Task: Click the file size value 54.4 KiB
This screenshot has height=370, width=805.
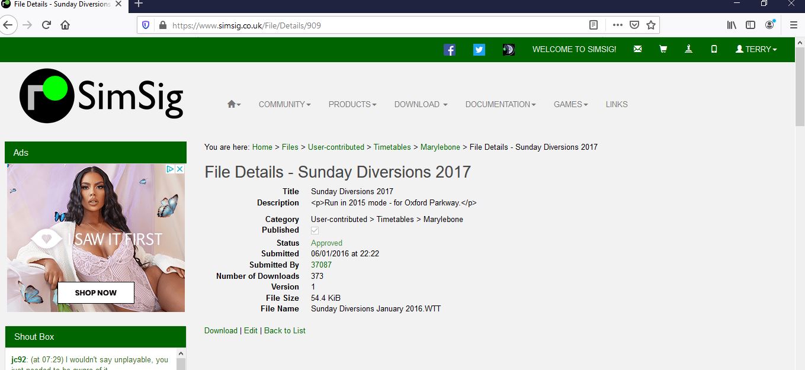Action: pos(326,298)
